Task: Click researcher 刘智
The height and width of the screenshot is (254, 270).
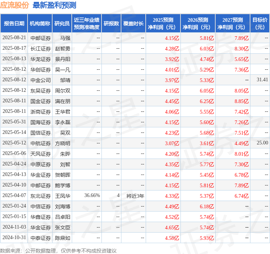Action: tap(65, 164)
